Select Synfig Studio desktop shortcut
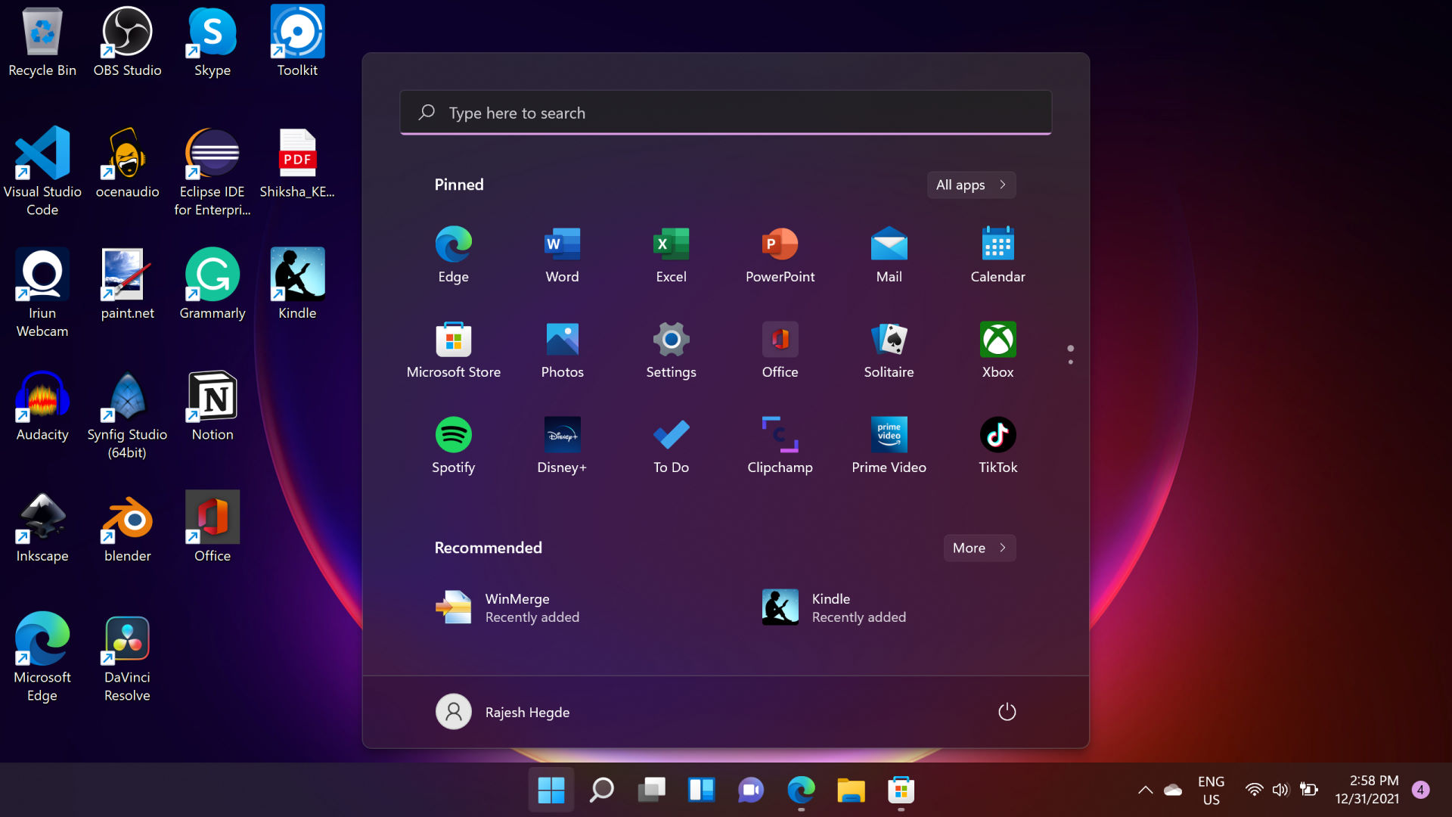The image size is (1452, 817). (x=127, y=415)
